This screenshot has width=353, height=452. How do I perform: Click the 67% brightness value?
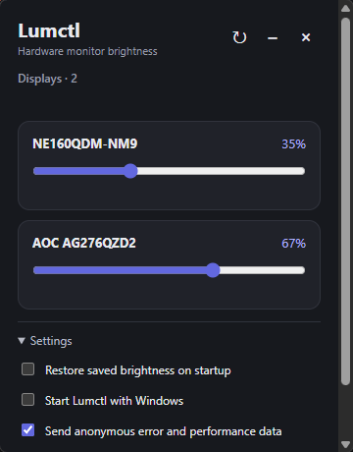[x=293, y=244]
